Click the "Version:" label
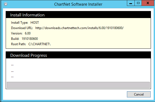155x102 pixels. coord(17,33)
